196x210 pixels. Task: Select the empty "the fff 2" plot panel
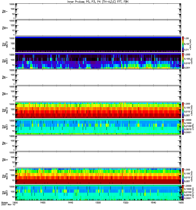(x=98, y=160)
